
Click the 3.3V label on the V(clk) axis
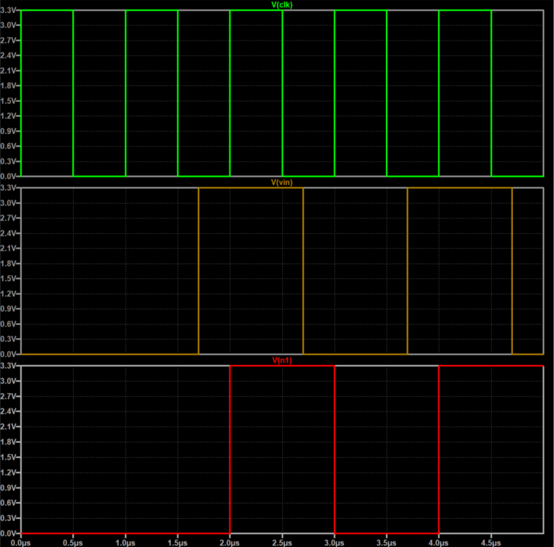pos(9,11)
